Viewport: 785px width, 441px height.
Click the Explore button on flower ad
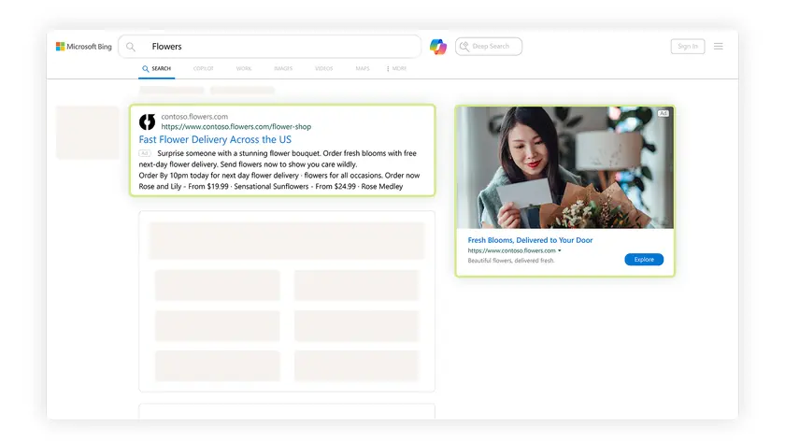[x=644, y=260]
